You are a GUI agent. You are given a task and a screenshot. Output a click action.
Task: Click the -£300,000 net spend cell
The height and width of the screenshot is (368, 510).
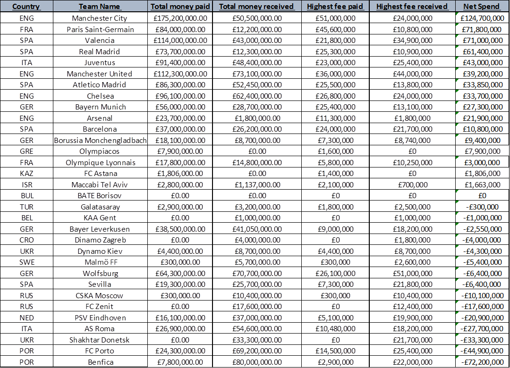(482, 207)
